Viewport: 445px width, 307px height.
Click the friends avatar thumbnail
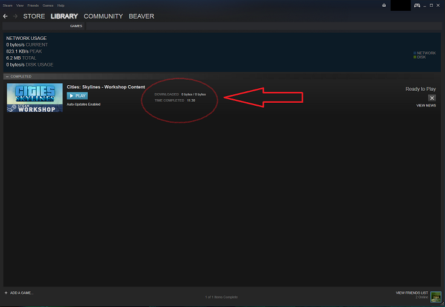click(x=436, y=297)
